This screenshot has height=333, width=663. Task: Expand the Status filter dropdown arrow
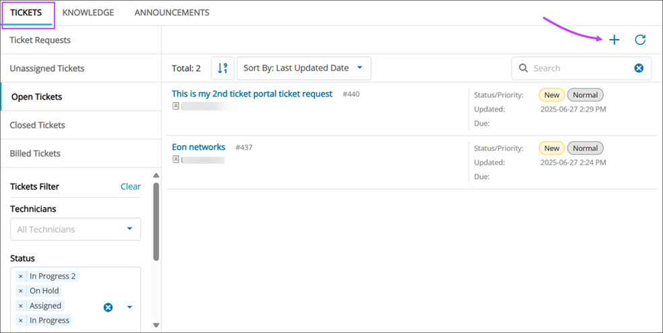point(130,307)
